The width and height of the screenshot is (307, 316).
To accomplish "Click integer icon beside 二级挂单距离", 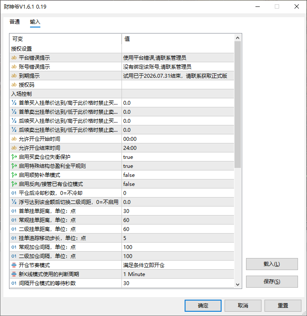I will click(x=14, y=229).
